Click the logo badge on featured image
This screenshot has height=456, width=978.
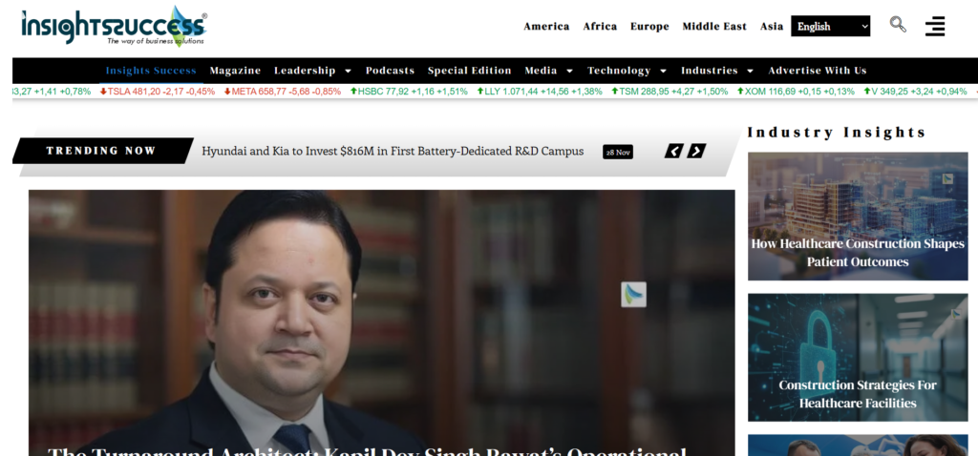point(634,295)
